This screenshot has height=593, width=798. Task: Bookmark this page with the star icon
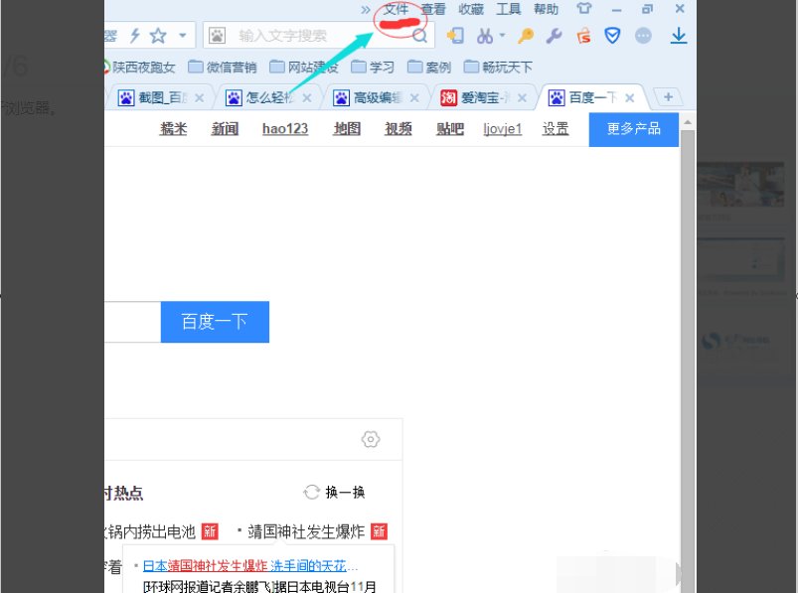(x=157, y=35)
